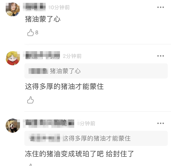Open the Sailor Moon avatar's profile
This screenshot has height=166, width=171.
point(13,58)
